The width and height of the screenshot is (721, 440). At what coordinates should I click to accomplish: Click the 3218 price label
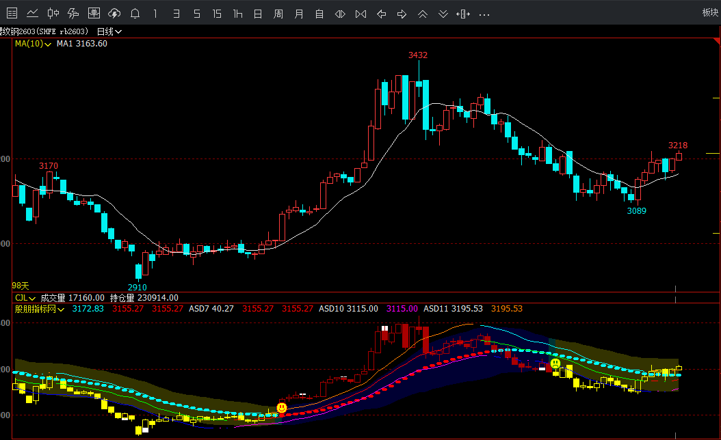(x=678, y=145)
